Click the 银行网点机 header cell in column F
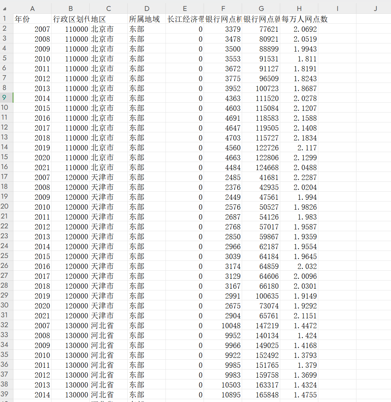 [x=223, y=19]
